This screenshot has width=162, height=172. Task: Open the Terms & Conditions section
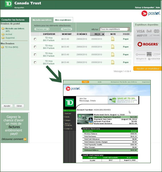click(68, 125)
